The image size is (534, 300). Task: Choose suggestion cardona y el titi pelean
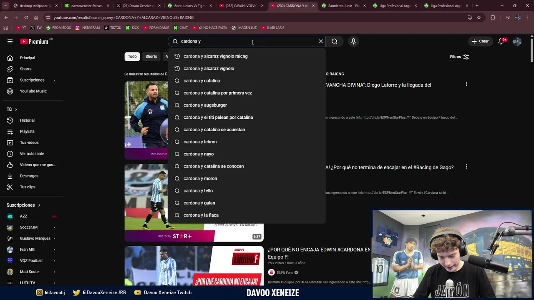246,117
